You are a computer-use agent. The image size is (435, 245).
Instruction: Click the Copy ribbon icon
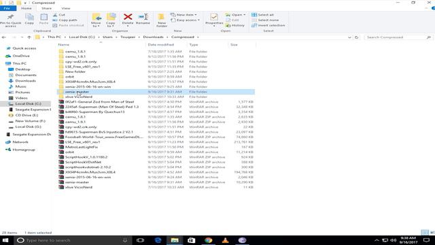pyautogui.click(x=29, y=19)
